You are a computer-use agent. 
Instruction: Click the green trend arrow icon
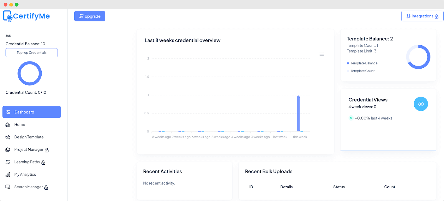pos(351,118)
